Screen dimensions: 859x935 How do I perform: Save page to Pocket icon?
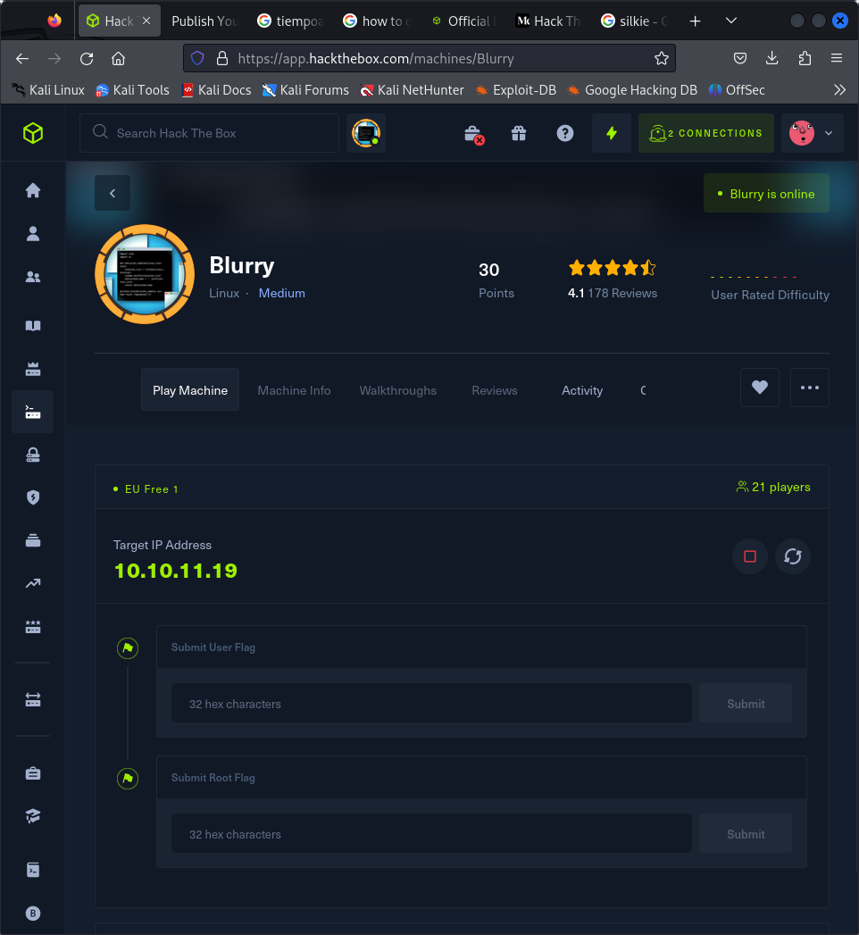739,58
